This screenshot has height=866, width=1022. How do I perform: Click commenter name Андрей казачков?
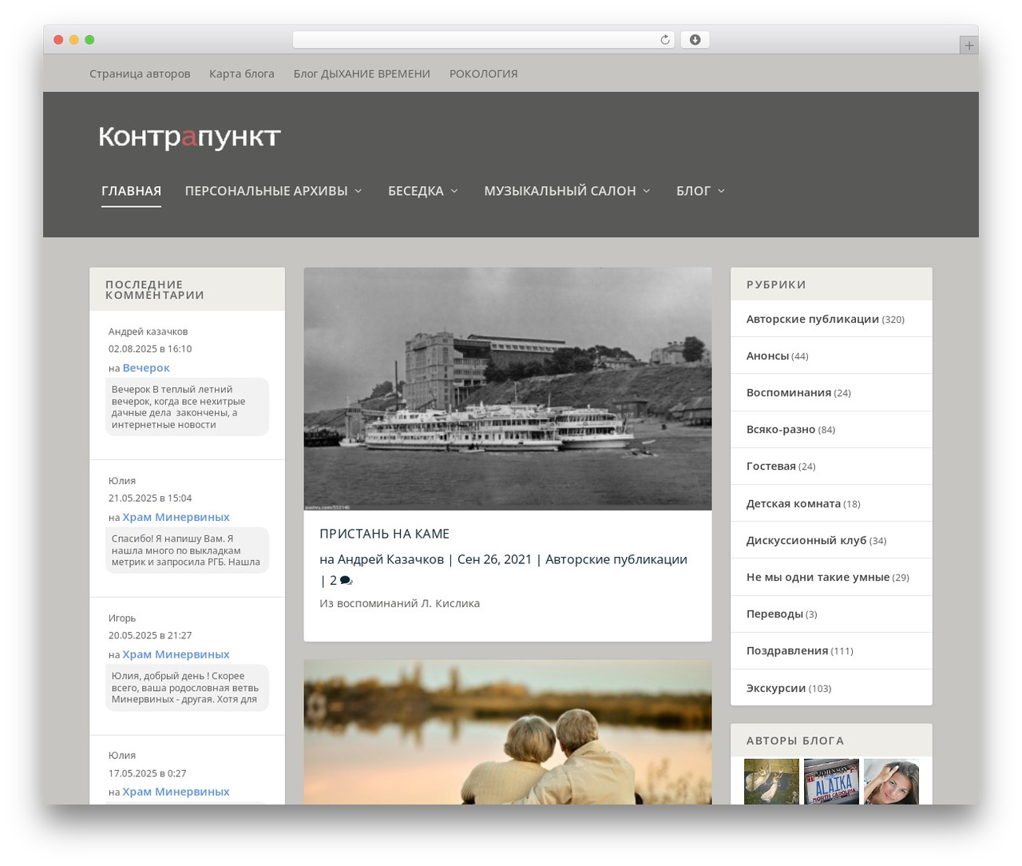click(x=148, y=332)
